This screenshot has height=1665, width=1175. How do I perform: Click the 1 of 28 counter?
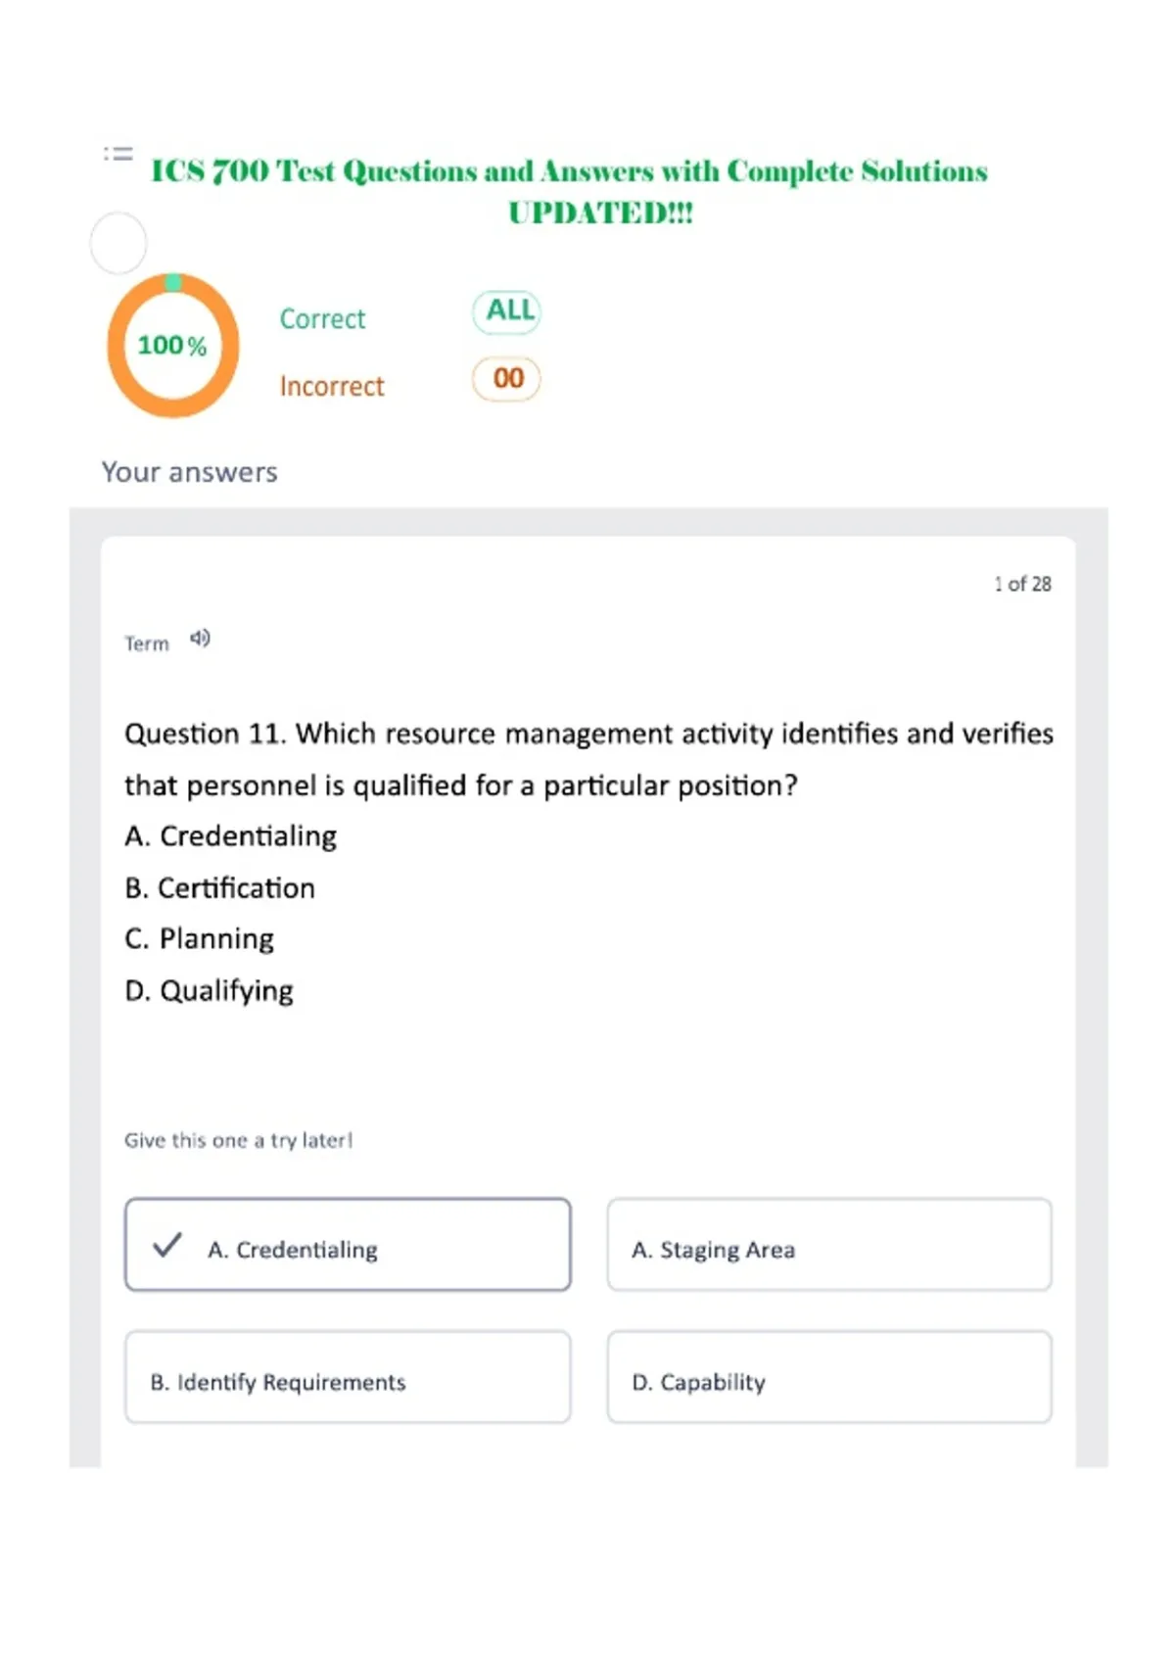coord(1022,584)
